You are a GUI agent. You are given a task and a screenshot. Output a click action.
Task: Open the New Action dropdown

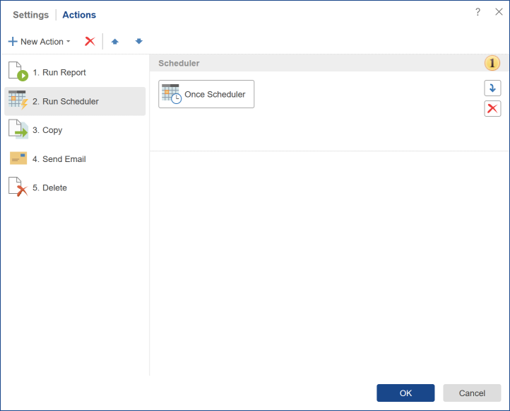40,42
